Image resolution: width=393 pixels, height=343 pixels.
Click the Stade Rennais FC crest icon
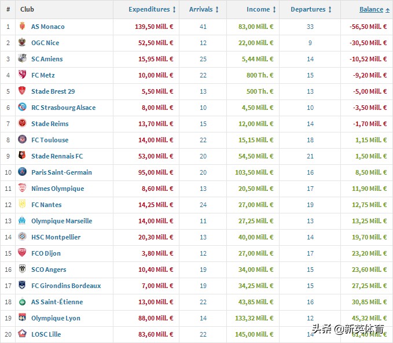pos(23,156)
